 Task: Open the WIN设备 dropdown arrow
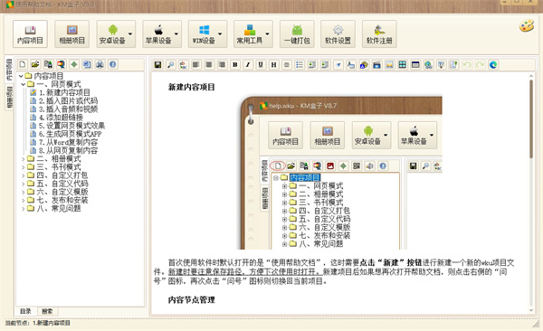tap(220, 34)
